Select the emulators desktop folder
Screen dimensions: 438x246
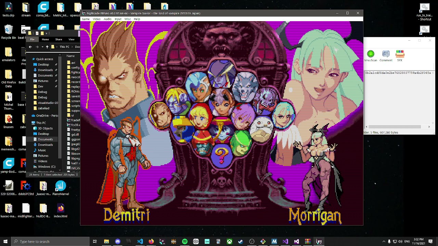pyautogui.click(x=9, y=55)
